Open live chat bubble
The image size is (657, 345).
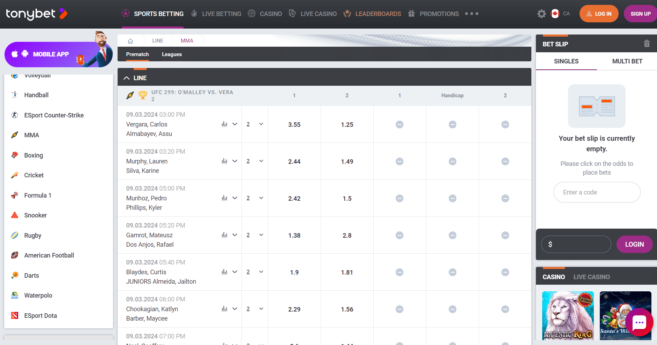639,322
